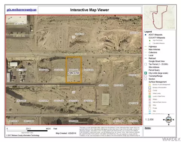Screen dimensions: 181x142
Task: Select the Private surface swatch
Action: click(x=150, y=108)
